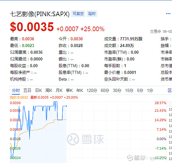Click the 21.43% axis label

[x=160, y=110]
